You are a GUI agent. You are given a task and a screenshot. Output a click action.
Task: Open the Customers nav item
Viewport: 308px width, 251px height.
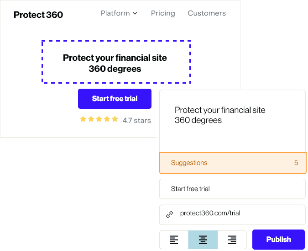tap(207, 13)
